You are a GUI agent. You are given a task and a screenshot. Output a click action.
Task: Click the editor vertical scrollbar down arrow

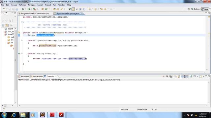207,70
